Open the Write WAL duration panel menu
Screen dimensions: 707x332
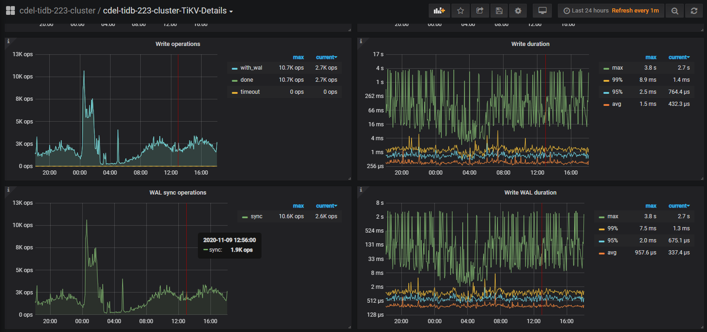530,193
